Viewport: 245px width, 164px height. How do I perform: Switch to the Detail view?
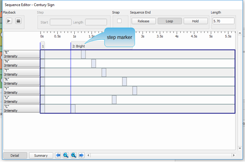[15, 155]
